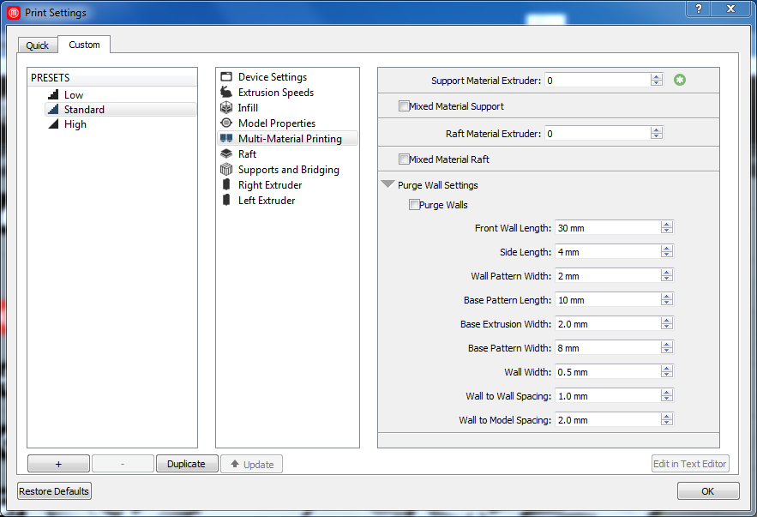Click Support Material Extruder spinner arrows
The image size is (757, 517).
[656, 80]
